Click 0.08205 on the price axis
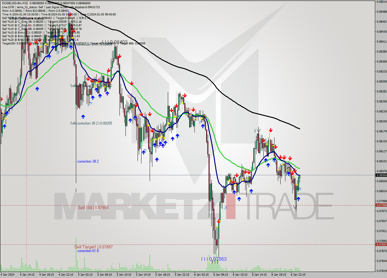The width and height of the screenshot is (387, 278). pyautogui.click(x=382, y=121)
